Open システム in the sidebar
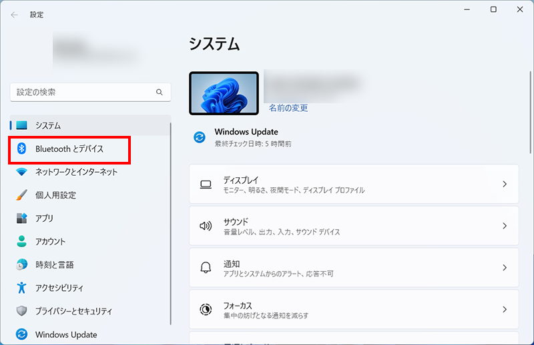The height and width of the screenshot is (345, 534). [x=90, y=125]
